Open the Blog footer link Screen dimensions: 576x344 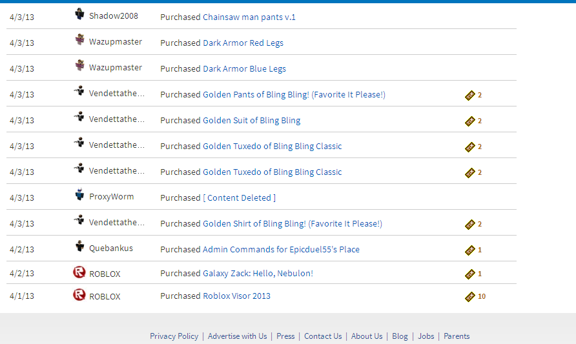(400, 336)
